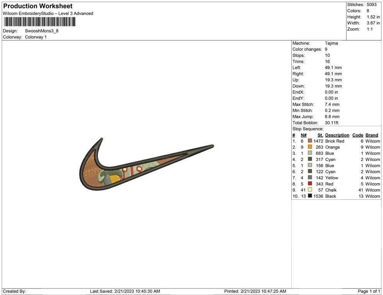Click the Colorway 1 value
383x295 pixels.
[36, 37]
